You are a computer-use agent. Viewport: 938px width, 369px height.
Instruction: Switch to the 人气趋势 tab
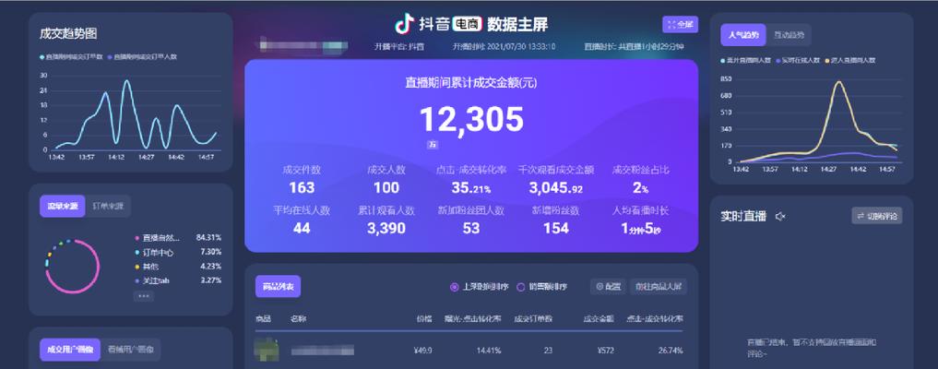743,35
